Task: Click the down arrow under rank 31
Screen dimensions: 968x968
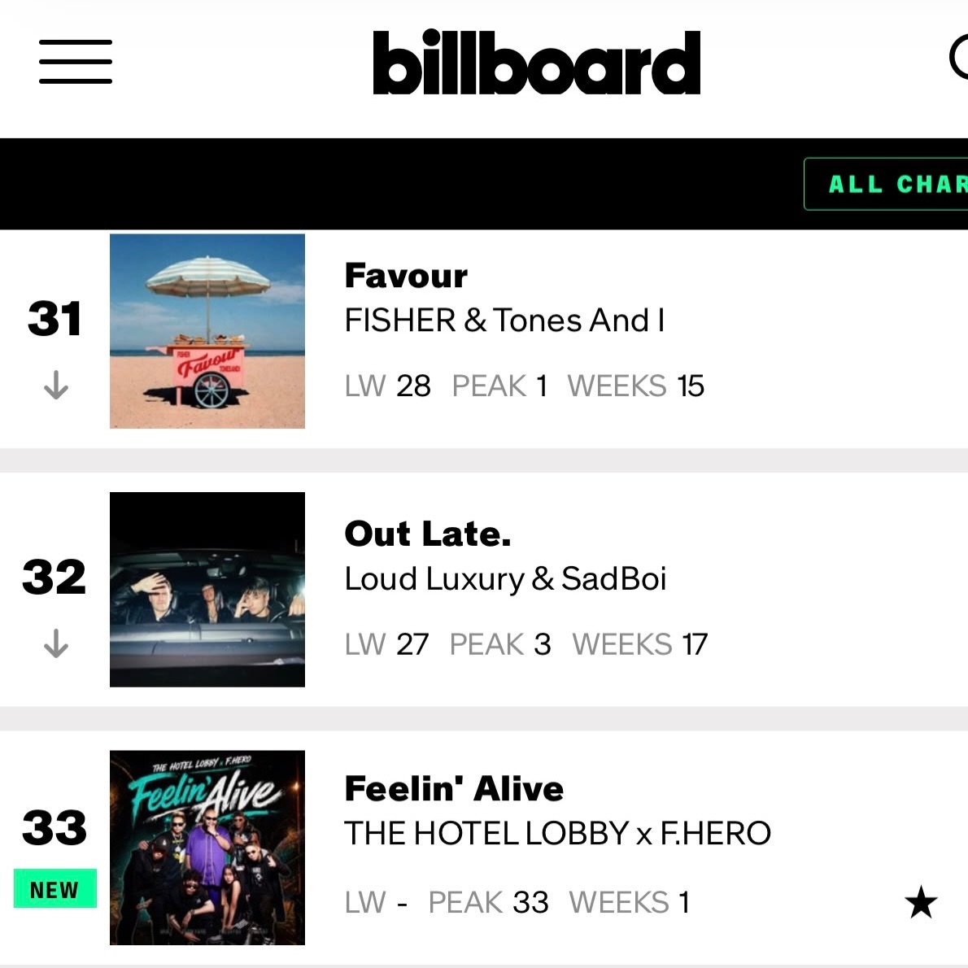Action: 55,385
